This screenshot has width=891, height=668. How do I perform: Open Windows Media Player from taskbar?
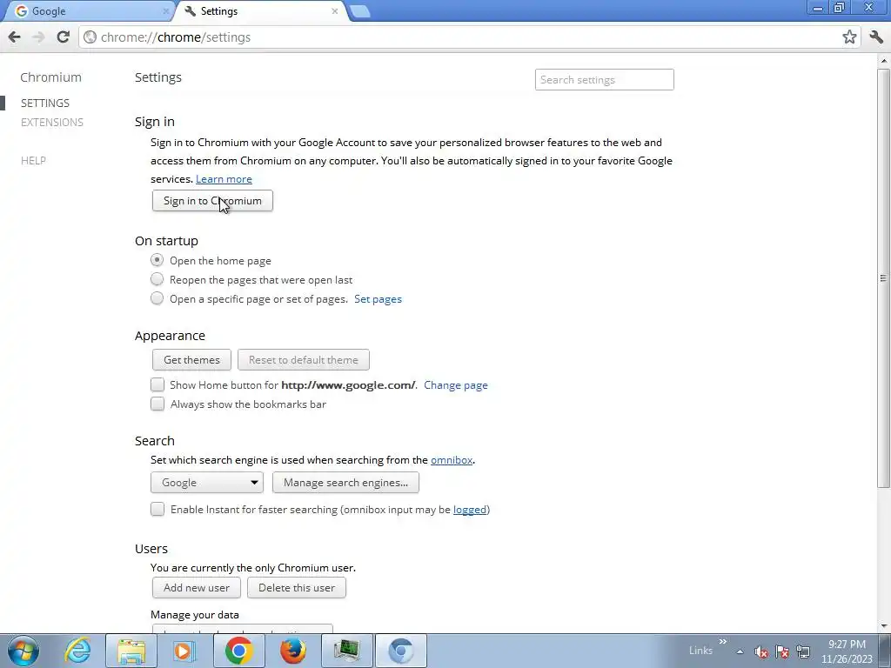coord(184,651)
